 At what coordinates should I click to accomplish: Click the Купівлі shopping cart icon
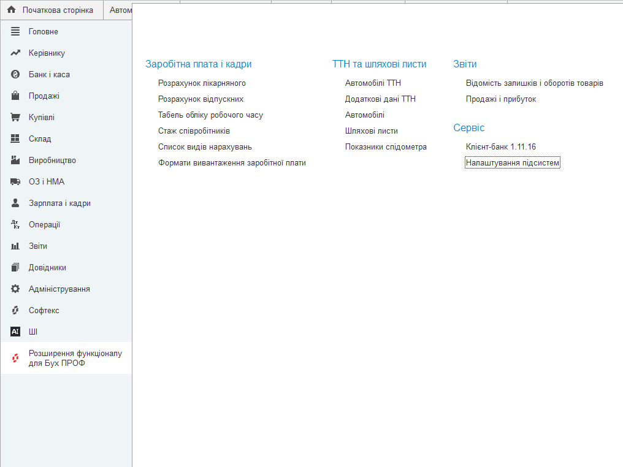coord(15,117)
